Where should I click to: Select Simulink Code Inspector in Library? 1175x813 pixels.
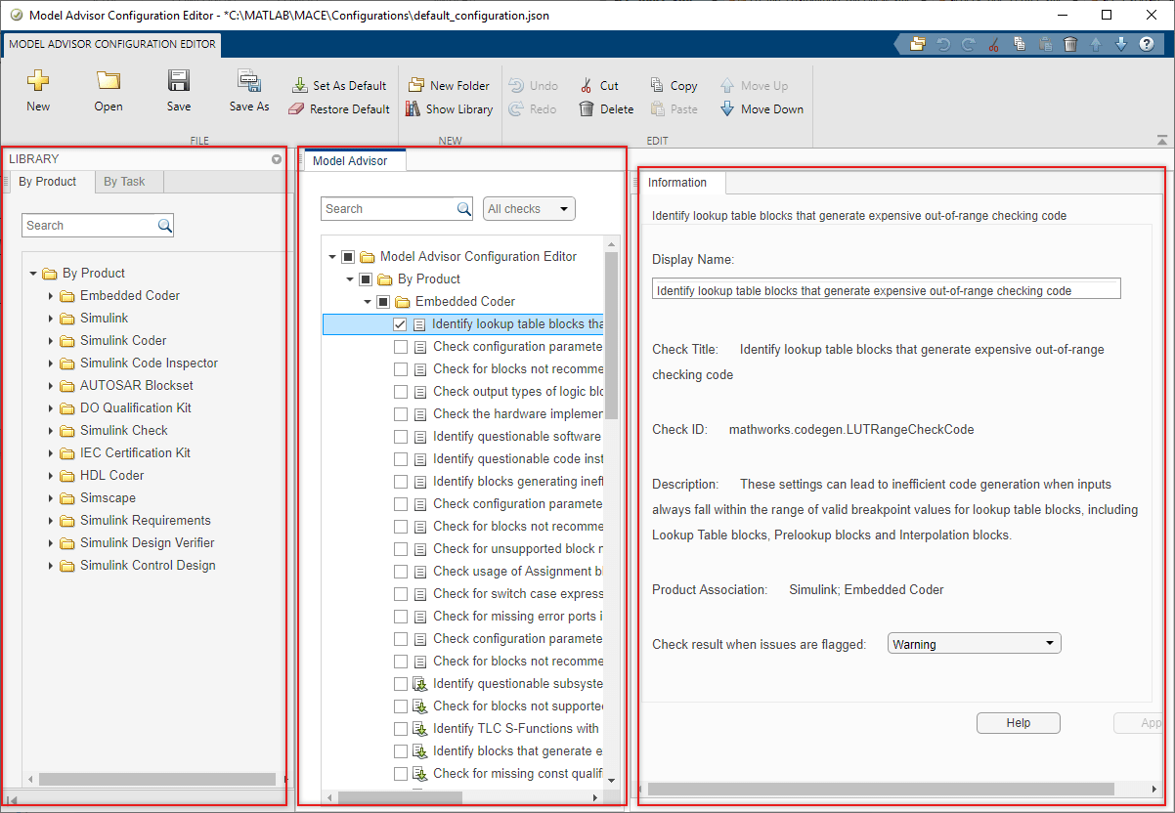(149, 364)
